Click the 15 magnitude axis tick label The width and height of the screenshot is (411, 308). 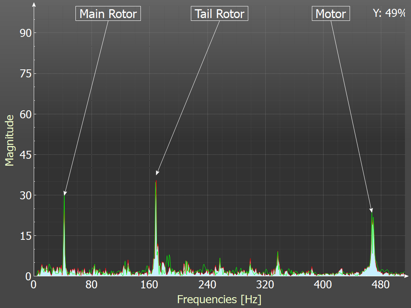(x=26, y=236)
